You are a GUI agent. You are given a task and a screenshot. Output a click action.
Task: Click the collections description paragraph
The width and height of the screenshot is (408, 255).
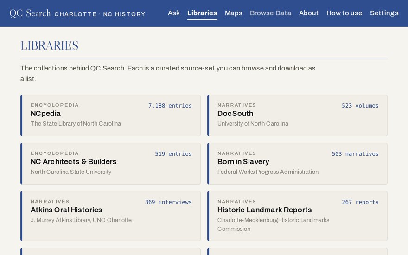click(168, 73)
